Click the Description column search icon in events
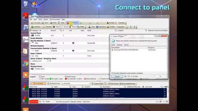 pos(101,87)
